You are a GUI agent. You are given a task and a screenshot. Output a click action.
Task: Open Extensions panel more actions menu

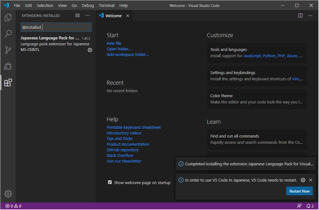point(87,16)
